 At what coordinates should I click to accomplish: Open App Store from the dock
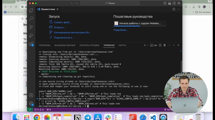click(98, 117)
